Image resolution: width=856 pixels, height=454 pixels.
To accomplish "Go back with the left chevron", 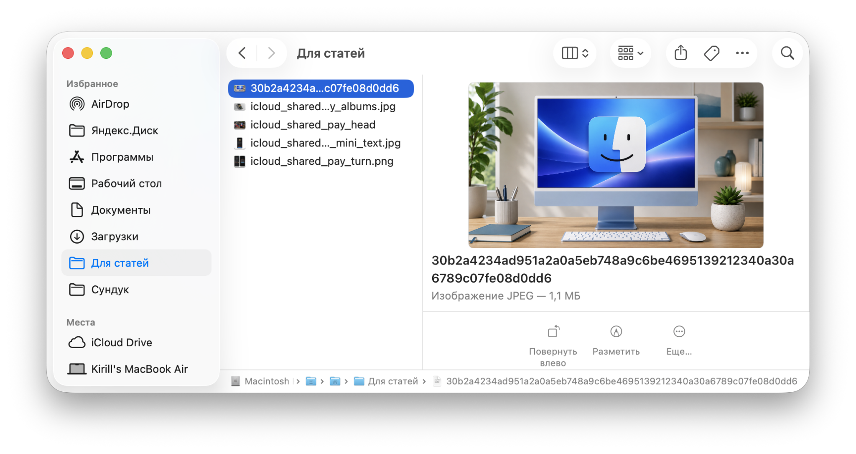I will click(242, 53).
